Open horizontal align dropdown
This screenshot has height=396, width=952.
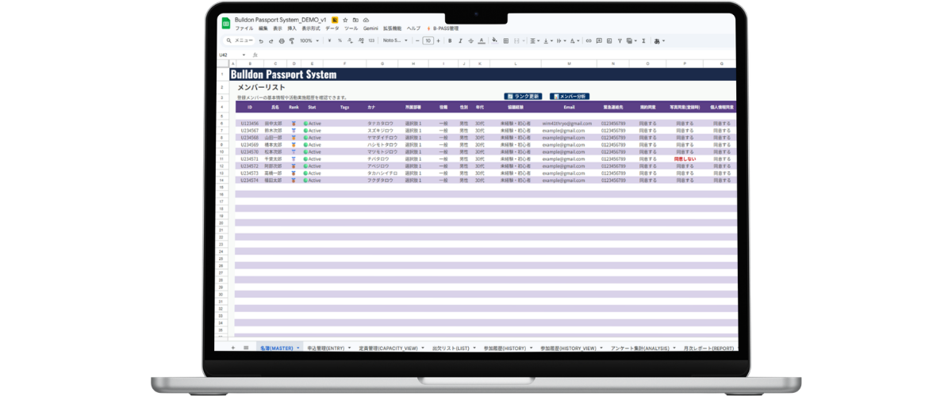[x=535, y=40]
